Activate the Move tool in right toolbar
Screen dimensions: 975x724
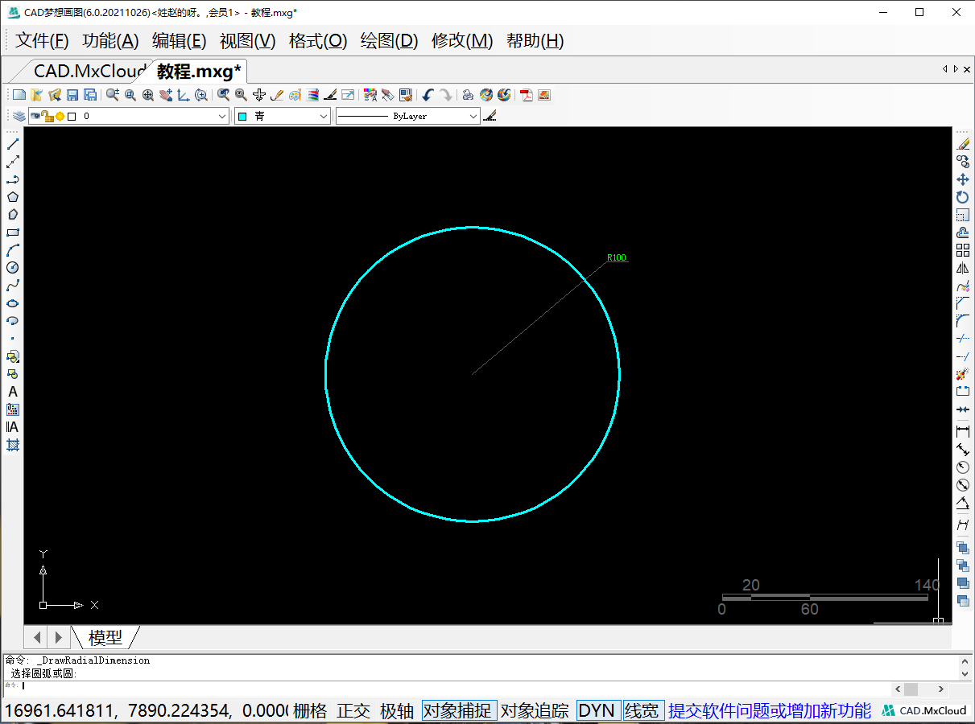click(962, 179)
